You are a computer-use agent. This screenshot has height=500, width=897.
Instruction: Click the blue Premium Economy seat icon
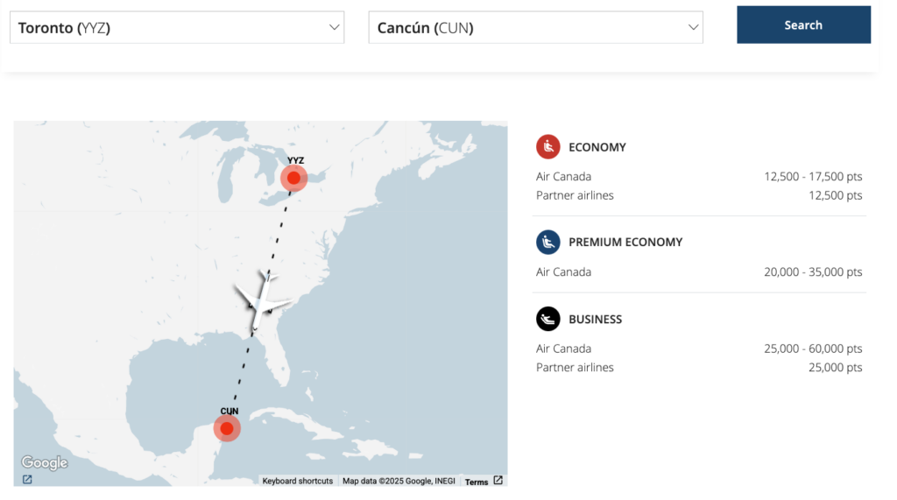(x=548, y=242)
